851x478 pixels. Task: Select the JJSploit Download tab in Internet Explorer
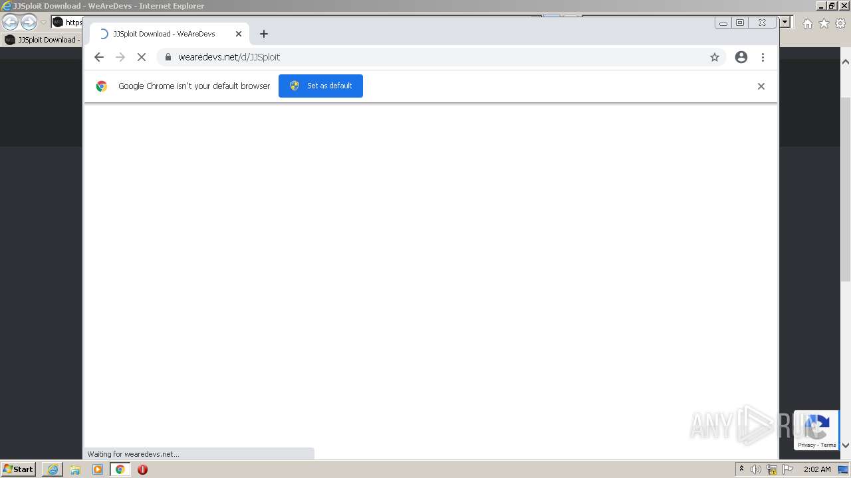[x=42, y=40]
